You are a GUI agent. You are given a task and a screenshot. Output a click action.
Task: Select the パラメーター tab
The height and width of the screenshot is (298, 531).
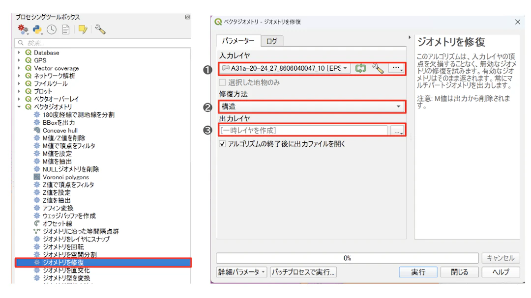238,41
